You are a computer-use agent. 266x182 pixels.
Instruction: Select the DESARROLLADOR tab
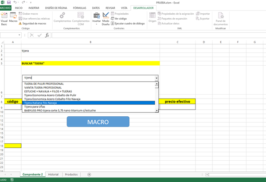pyautogui.click(x=143, y=8)
